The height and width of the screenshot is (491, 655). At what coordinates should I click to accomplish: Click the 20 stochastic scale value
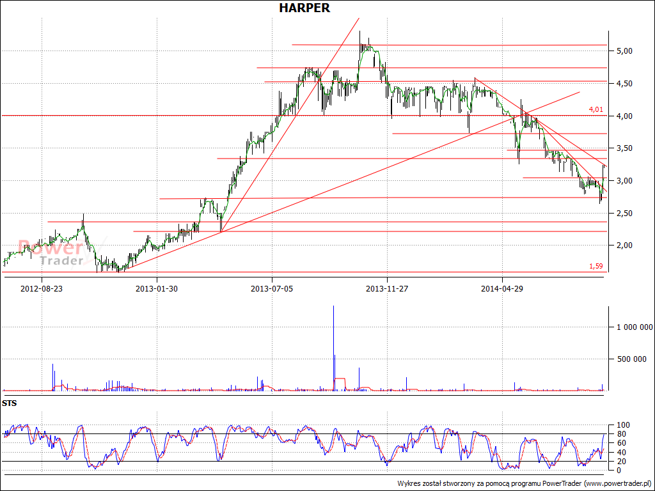(x=623, y=462)
